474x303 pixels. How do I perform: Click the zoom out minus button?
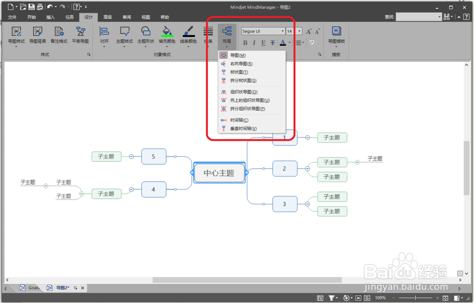pyautogui.click(x=394, y=298)
